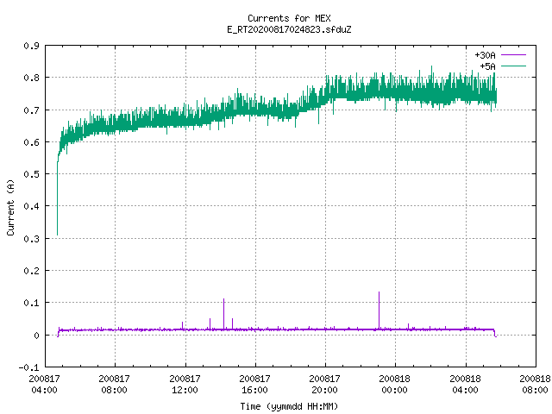
Task: Click the +30A legend label
Action: coord(485,55)
